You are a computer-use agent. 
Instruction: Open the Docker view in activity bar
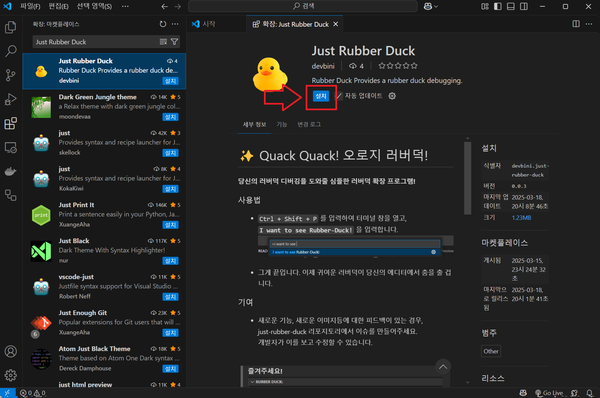click(x=11, y=171)
